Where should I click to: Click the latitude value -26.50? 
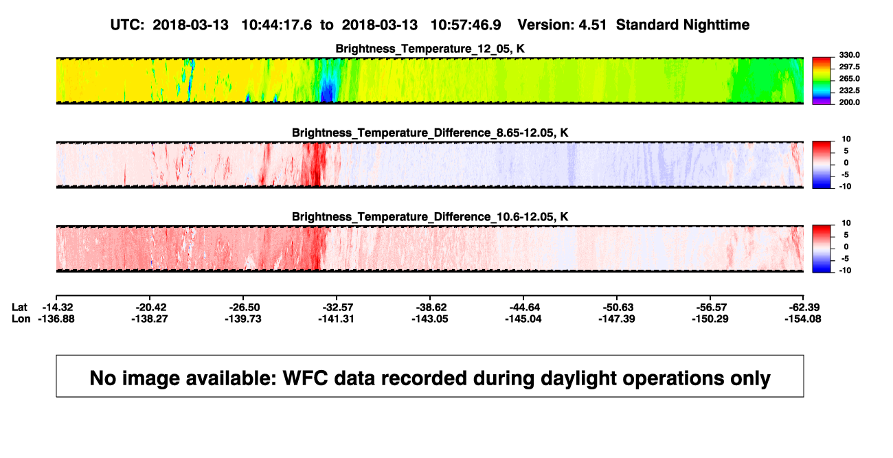(245, 307)
